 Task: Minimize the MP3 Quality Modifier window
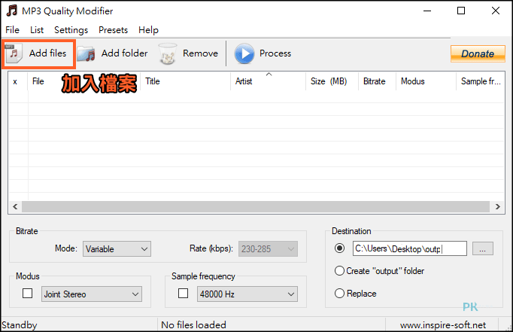pos(427,11)
